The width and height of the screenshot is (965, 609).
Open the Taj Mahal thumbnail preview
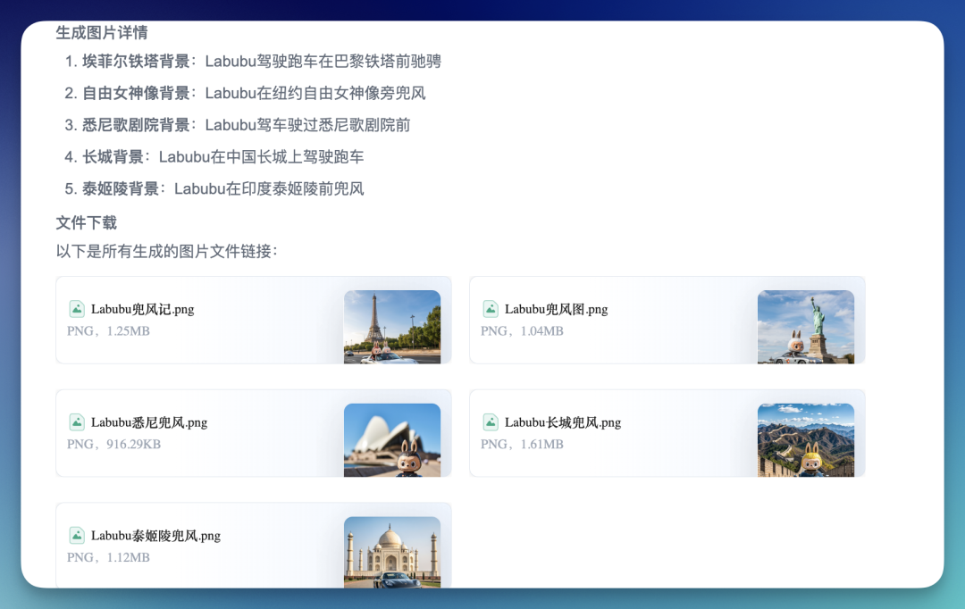[392, 552]
